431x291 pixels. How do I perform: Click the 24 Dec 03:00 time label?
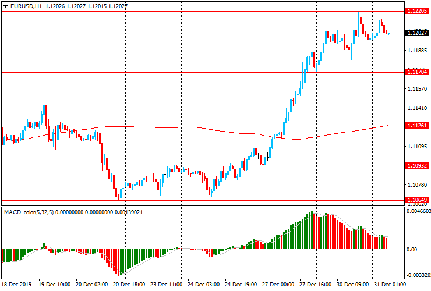(204, 285)
